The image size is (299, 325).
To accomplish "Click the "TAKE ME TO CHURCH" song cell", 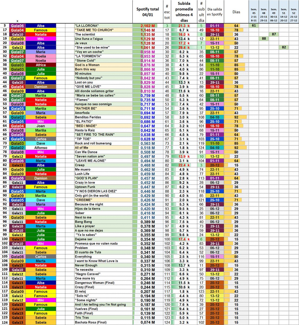I will [103, 30].
